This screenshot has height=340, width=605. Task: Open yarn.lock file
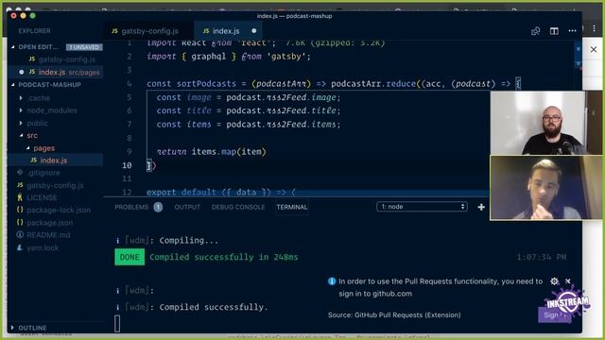click(43, 247)
